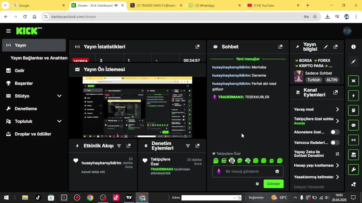362x203 pixels.
Task: Show hidden system tray icons chevron
Action: point(295,198)
